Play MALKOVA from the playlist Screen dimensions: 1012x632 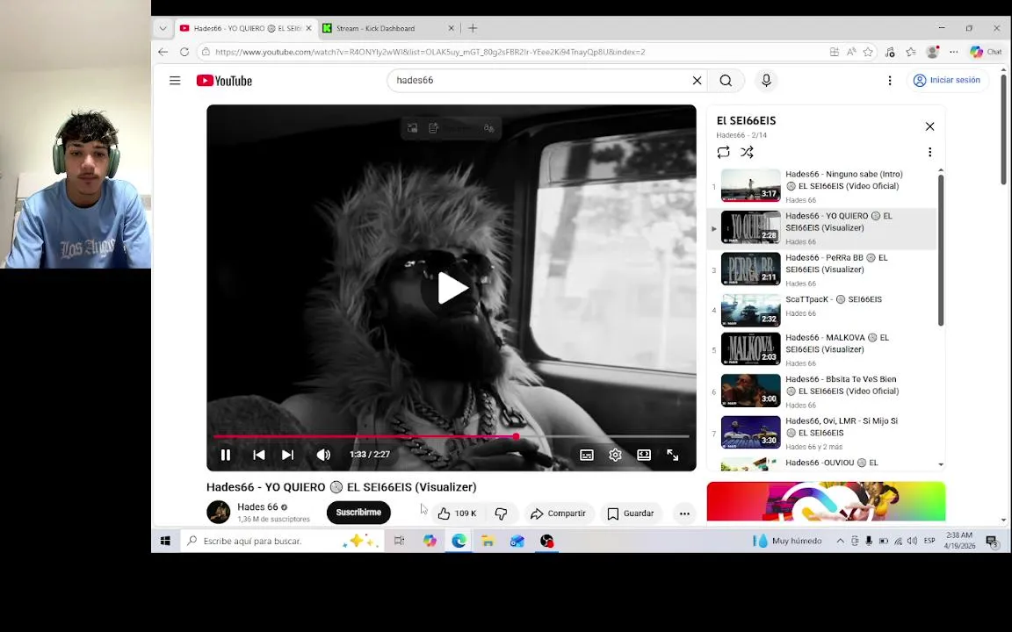coord(821,349)
